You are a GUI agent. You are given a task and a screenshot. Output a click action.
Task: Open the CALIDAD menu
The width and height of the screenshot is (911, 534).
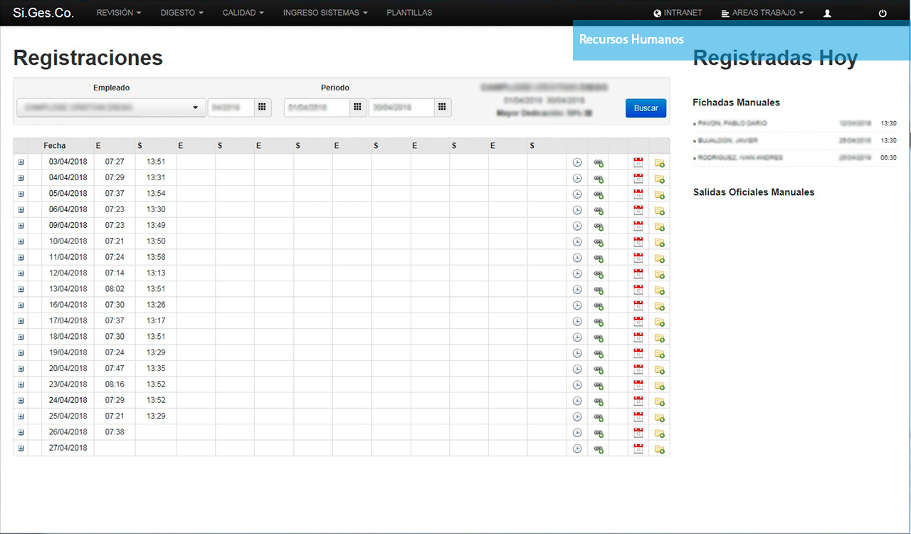tap(243, 13)
